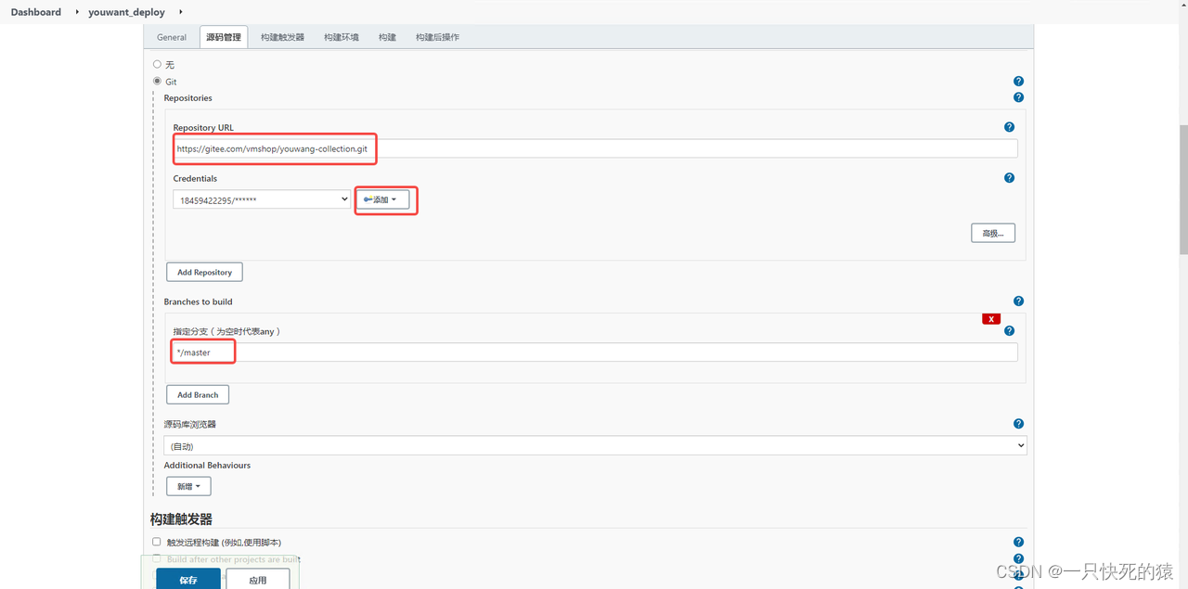Expand 新增 Additional Behaviours menu
The width and height of the screenshot is (1188, 589).
point(188,486)
